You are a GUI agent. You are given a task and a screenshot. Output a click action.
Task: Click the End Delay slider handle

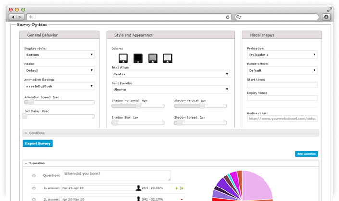click(25, 116)
